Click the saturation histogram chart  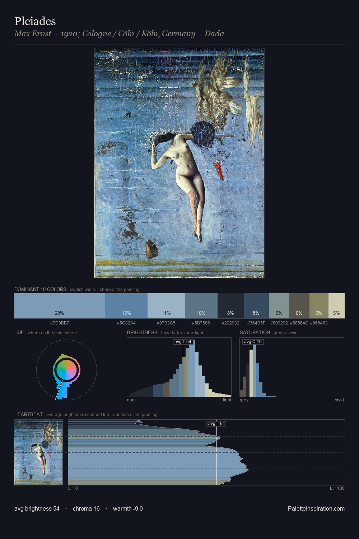(x=292, y=367)
